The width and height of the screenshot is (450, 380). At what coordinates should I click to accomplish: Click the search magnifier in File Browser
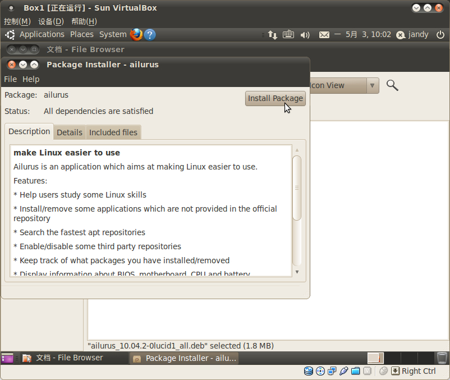point(392,85)
